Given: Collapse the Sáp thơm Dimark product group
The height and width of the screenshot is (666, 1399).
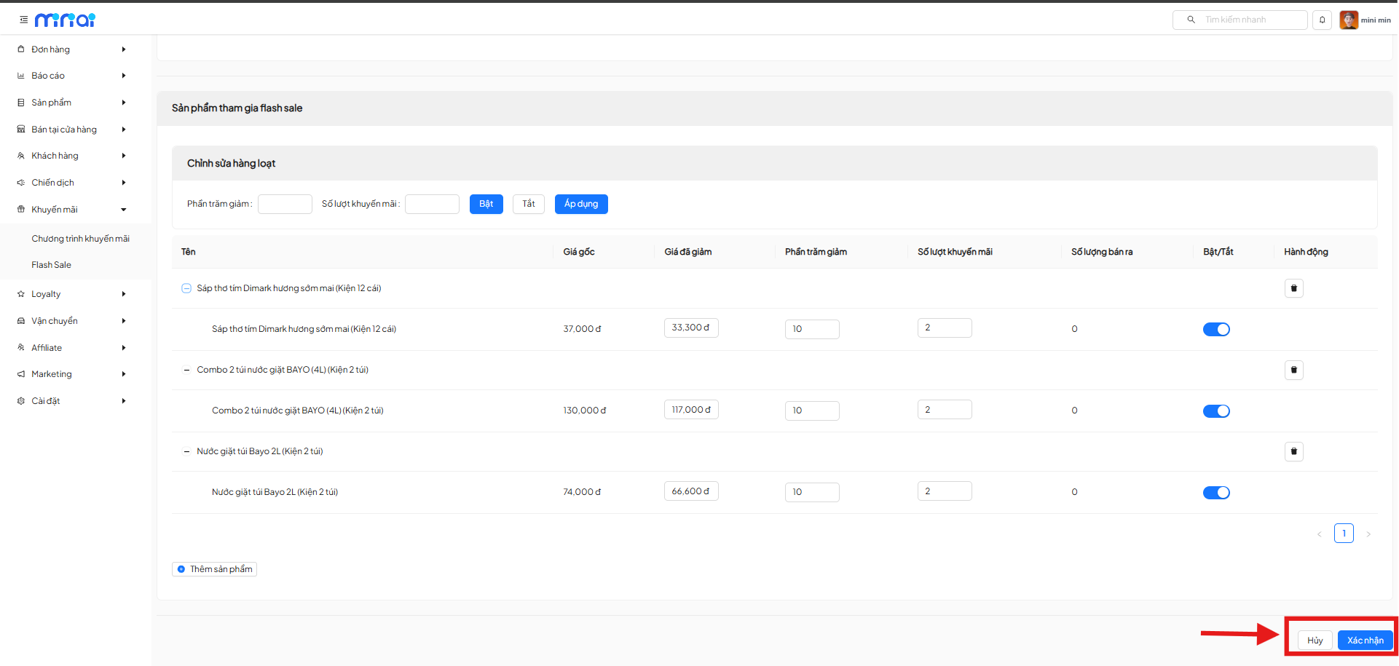Looking at the screenshot, I should (186, 288).
